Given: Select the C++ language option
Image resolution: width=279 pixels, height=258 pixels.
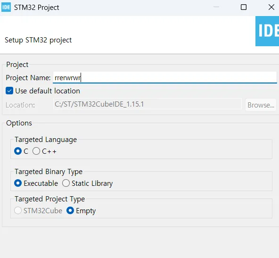Looking at the screenshot, I should 36,151.
